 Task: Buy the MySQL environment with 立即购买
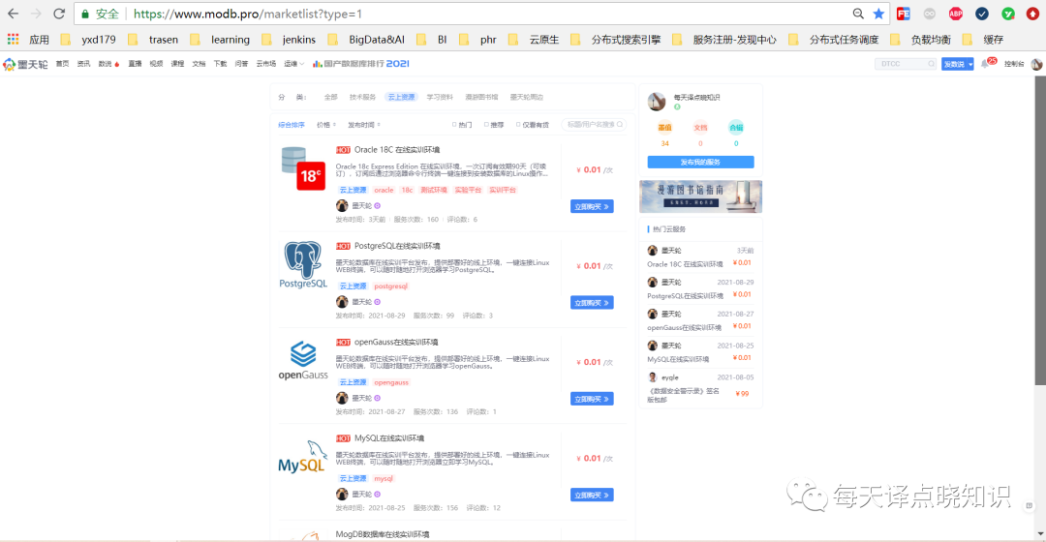(592, 495)
